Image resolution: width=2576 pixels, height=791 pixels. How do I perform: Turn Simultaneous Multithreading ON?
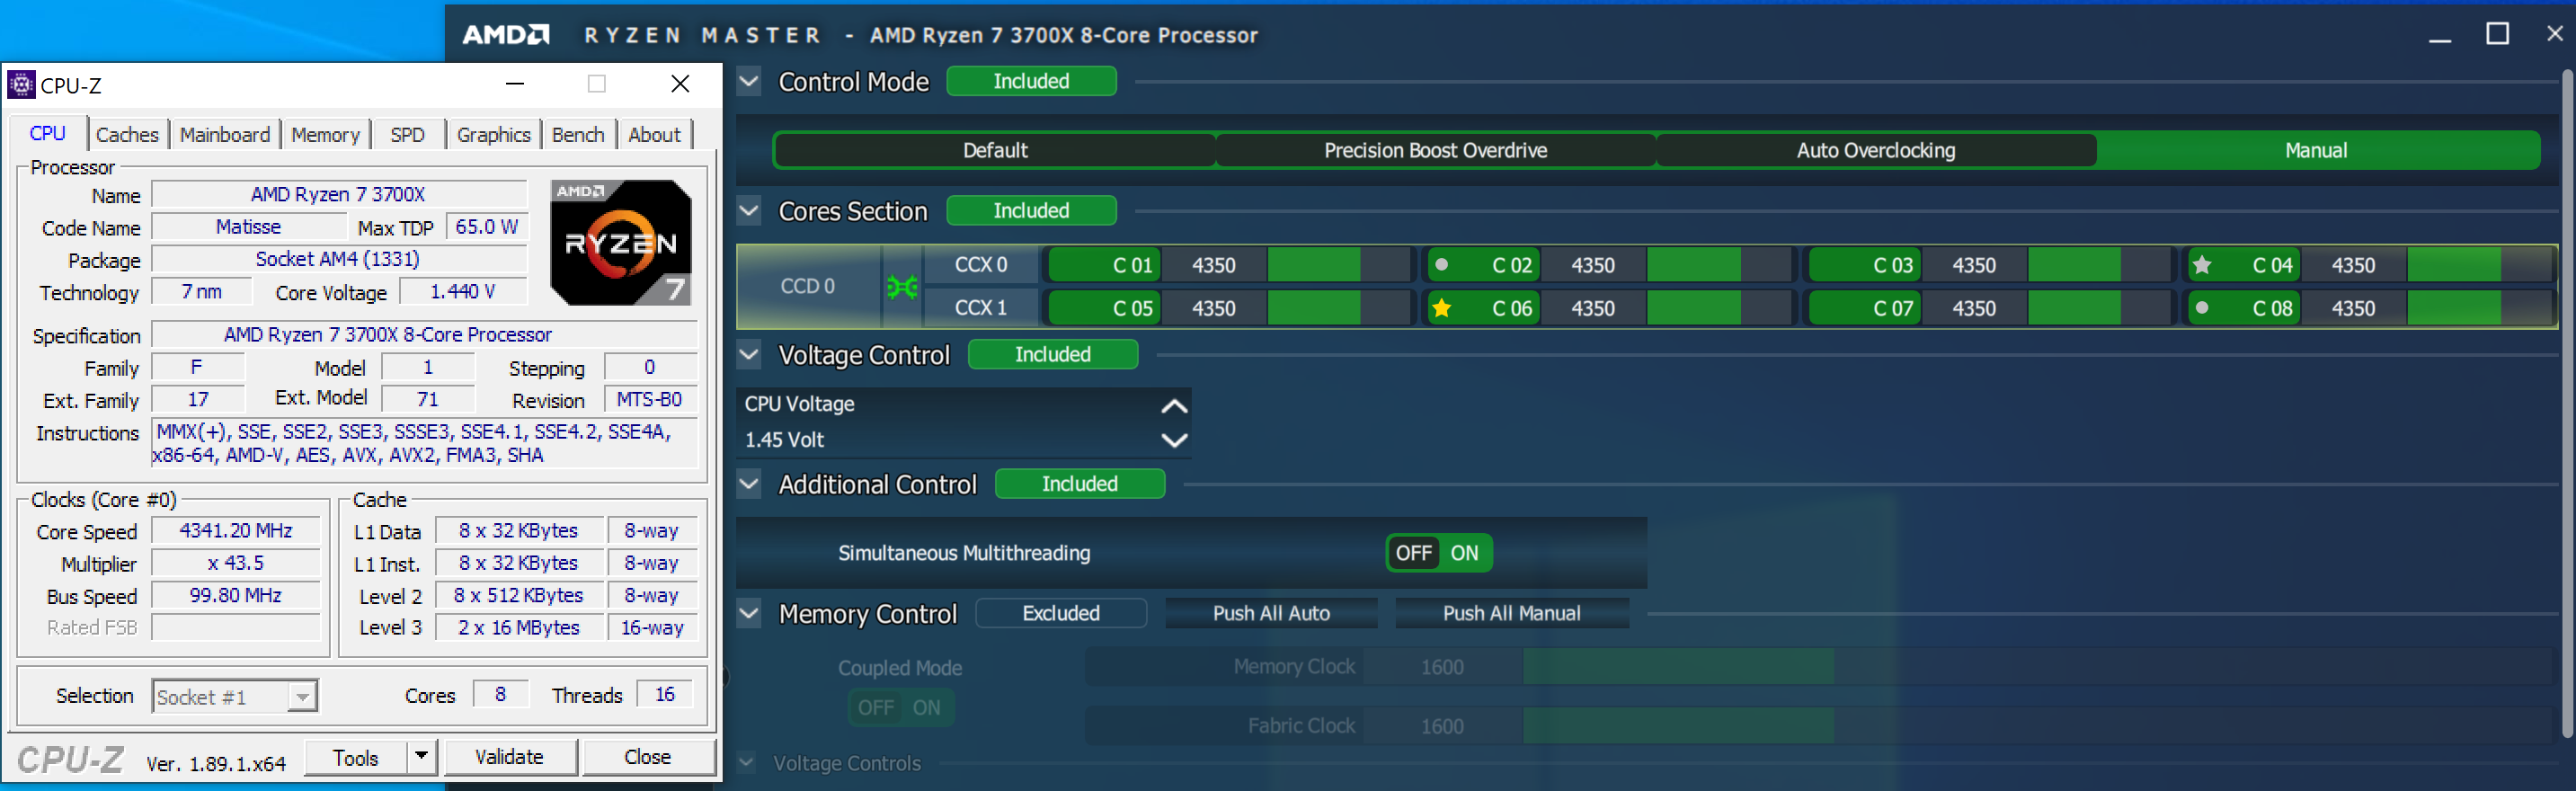click(1464, 553)
